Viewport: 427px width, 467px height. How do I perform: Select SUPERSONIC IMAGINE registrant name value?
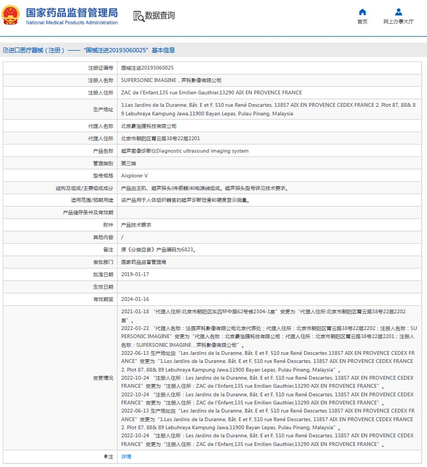pos(171,80)
